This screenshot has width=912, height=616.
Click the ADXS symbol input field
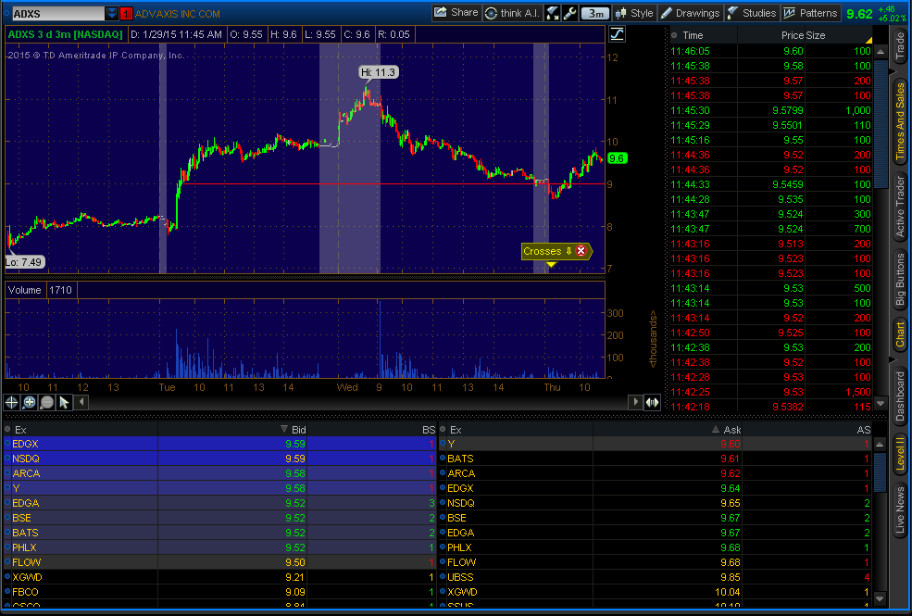click(57, 13)
